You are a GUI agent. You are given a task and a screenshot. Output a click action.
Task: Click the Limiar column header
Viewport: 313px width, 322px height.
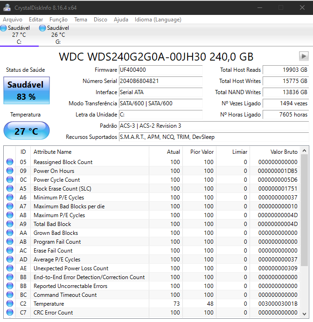[233, 152]
